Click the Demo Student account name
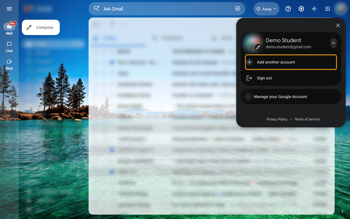The image size is (350, 219). tap(284, 40)
